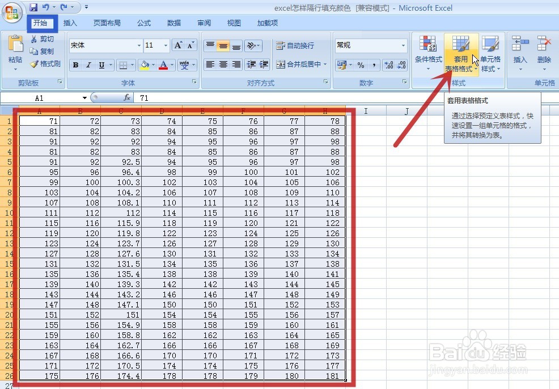This screenshot has height=389, width=559.
Task: Open the 数字 number dialog launcher
Action: click(405, 82)
